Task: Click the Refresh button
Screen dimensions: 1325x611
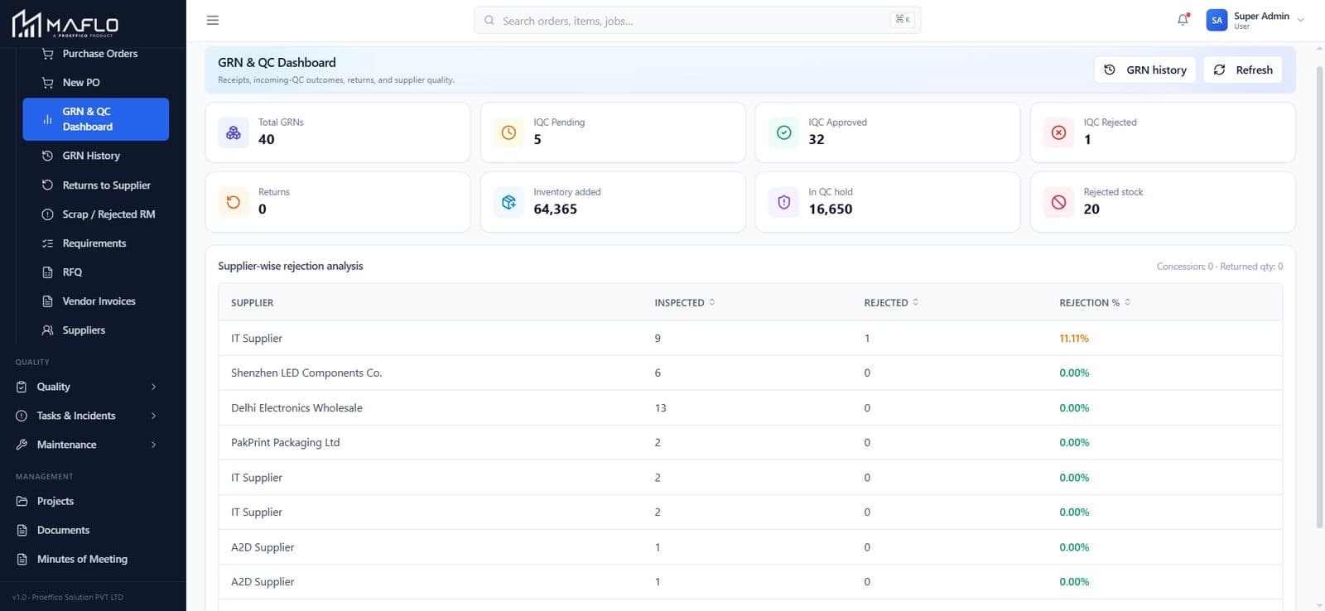Action: (1243, 70)
